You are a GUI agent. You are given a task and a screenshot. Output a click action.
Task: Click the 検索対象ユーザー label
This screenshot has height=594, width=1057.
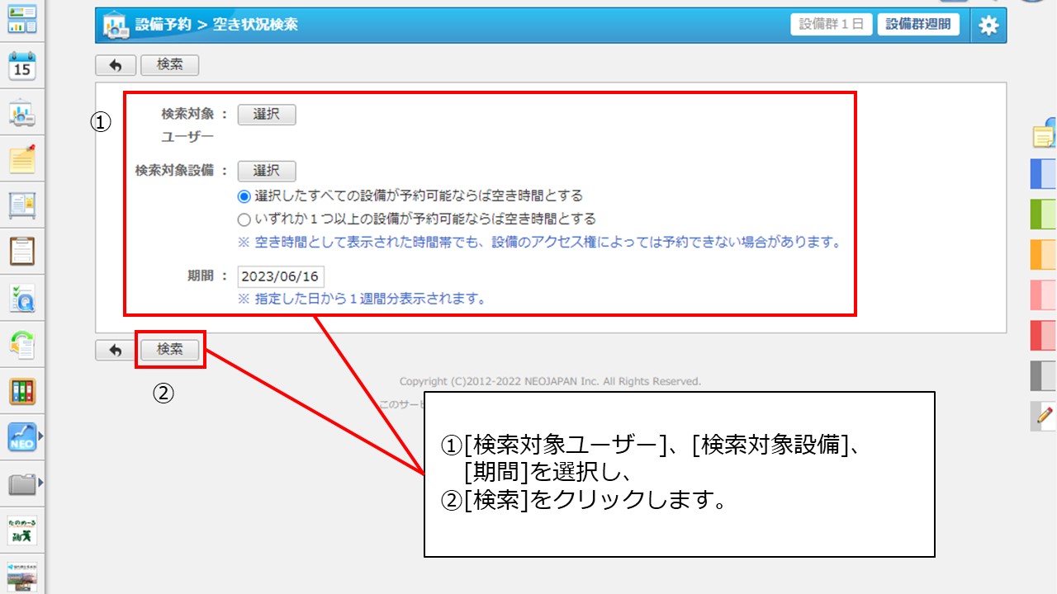[188, 125]
